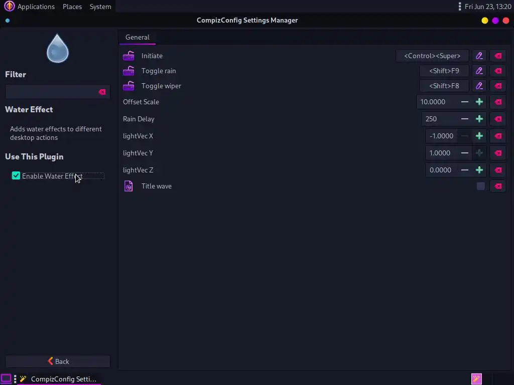Click the Title wave document icon
Image resolution: width=514 pixels, height=385 pixels.
point(128,186)
